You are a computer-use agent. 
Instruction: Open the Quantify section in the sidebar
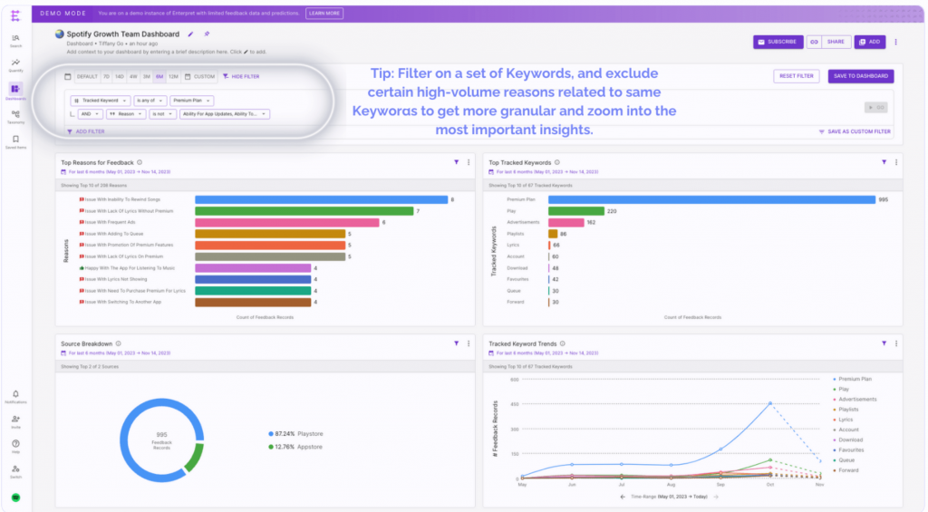pyautogui.click(x=15, y=65)
